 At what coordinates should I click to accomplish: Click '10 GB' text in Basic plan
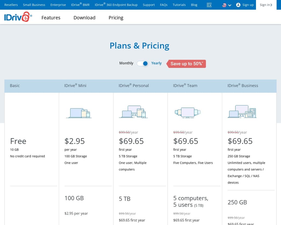click(14, 149)
